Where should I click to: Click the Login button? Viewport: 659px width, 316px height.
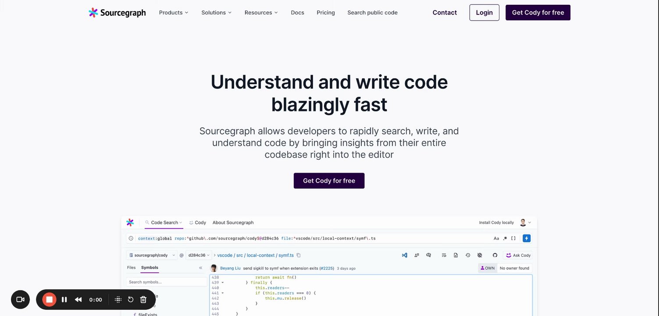[x=484, y=13]
